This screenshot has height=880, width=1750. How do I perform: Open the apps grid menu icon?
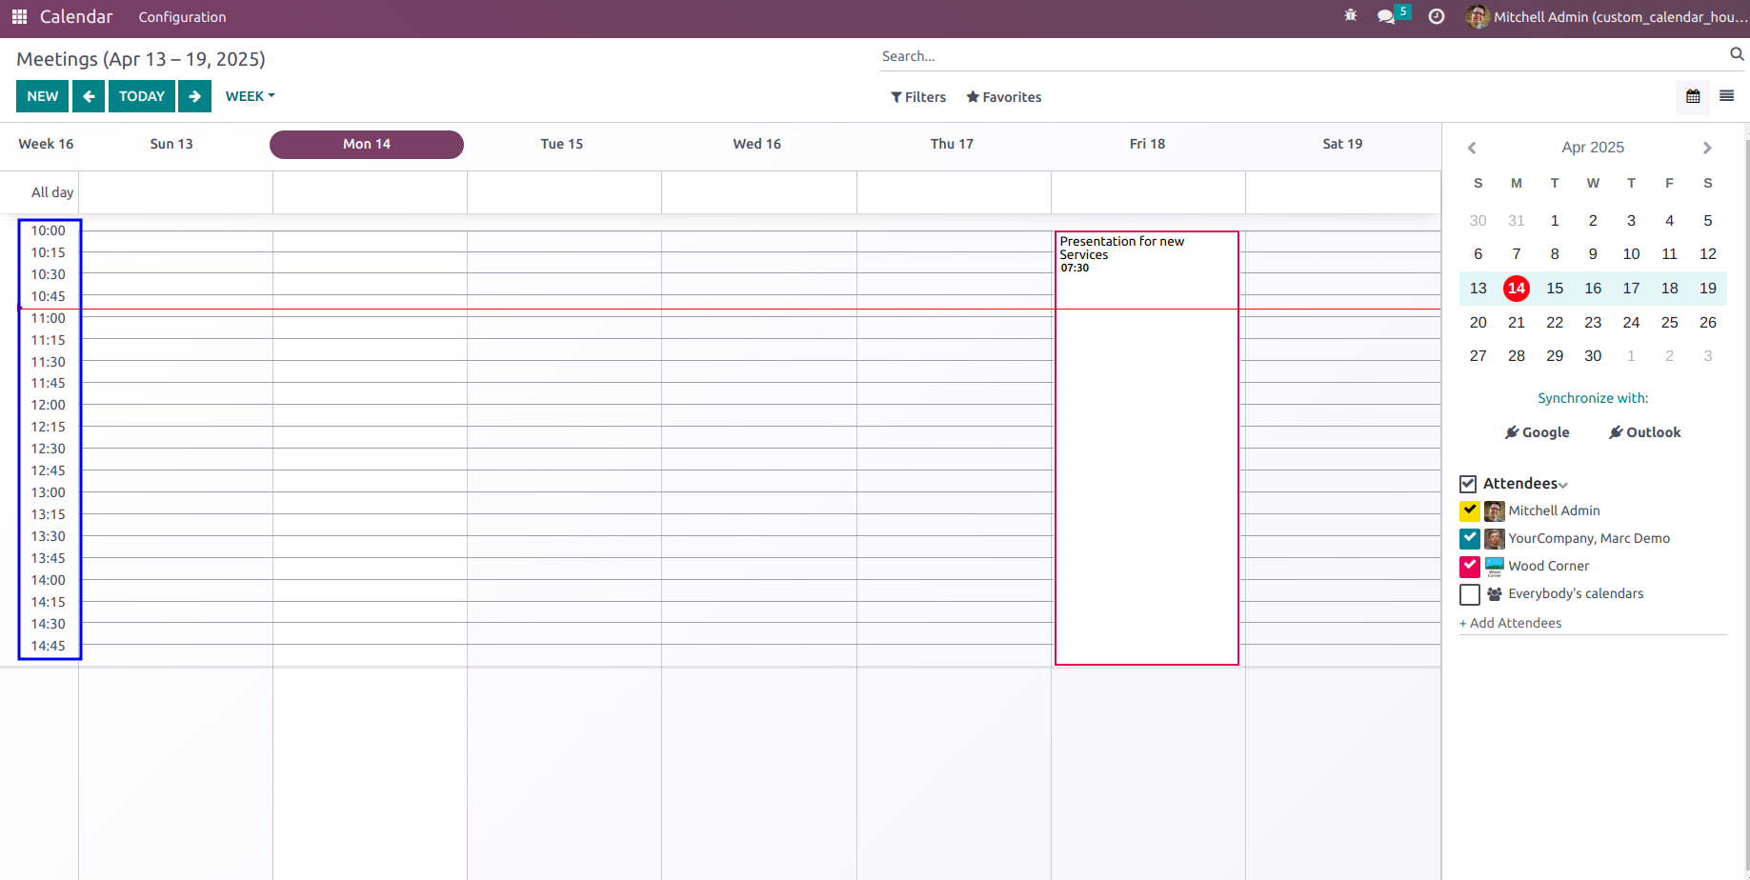(x=19, y=17)
